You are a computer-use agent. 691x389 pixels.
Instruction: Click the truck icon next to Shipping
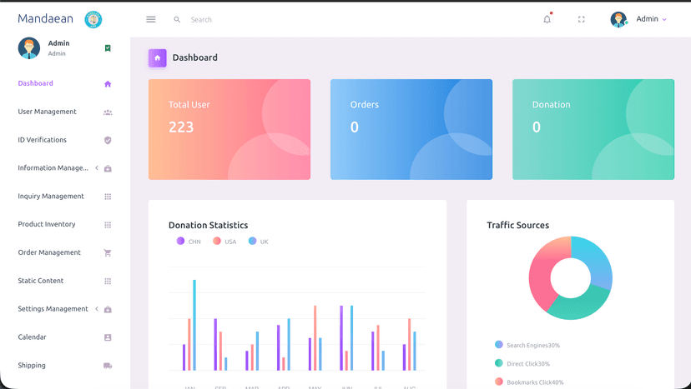[x=108, y=366]
